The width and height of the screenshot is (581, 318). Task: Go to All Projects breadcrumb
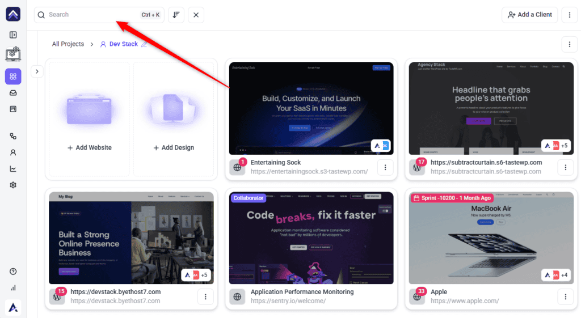[x=68, y=44]
